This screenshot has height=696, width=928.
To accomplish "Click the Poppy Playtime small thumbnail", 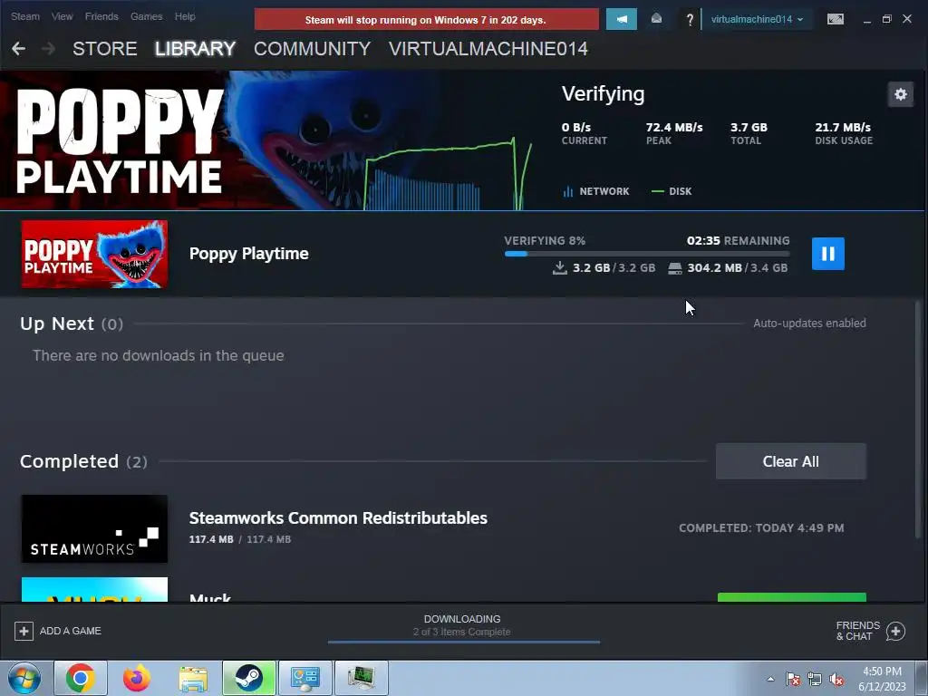I will coord(94,254).
